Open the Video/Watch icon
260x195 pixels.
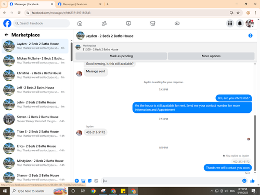(128, 23)
